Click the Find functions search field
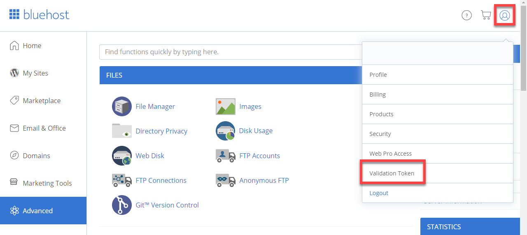 [231, 52]
